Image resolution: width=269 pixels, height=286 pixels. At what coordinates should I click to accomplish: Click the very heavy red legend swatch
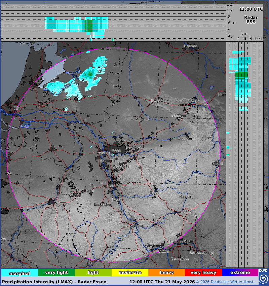(203, 273)
